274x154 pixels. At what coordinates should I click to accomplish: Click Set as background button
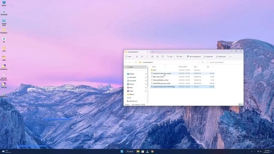coord(194,56)
